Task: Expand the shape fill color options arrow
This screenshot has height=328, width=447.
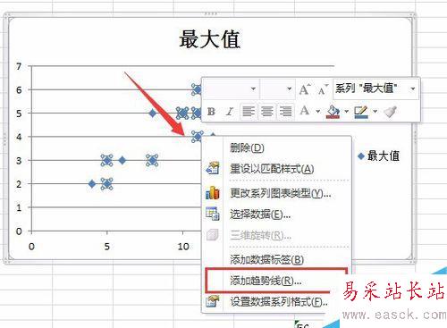Action: click(x=347, y=112)
